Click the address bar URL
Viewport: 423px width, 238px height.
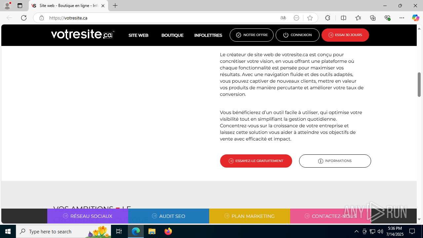coord(68,18)
